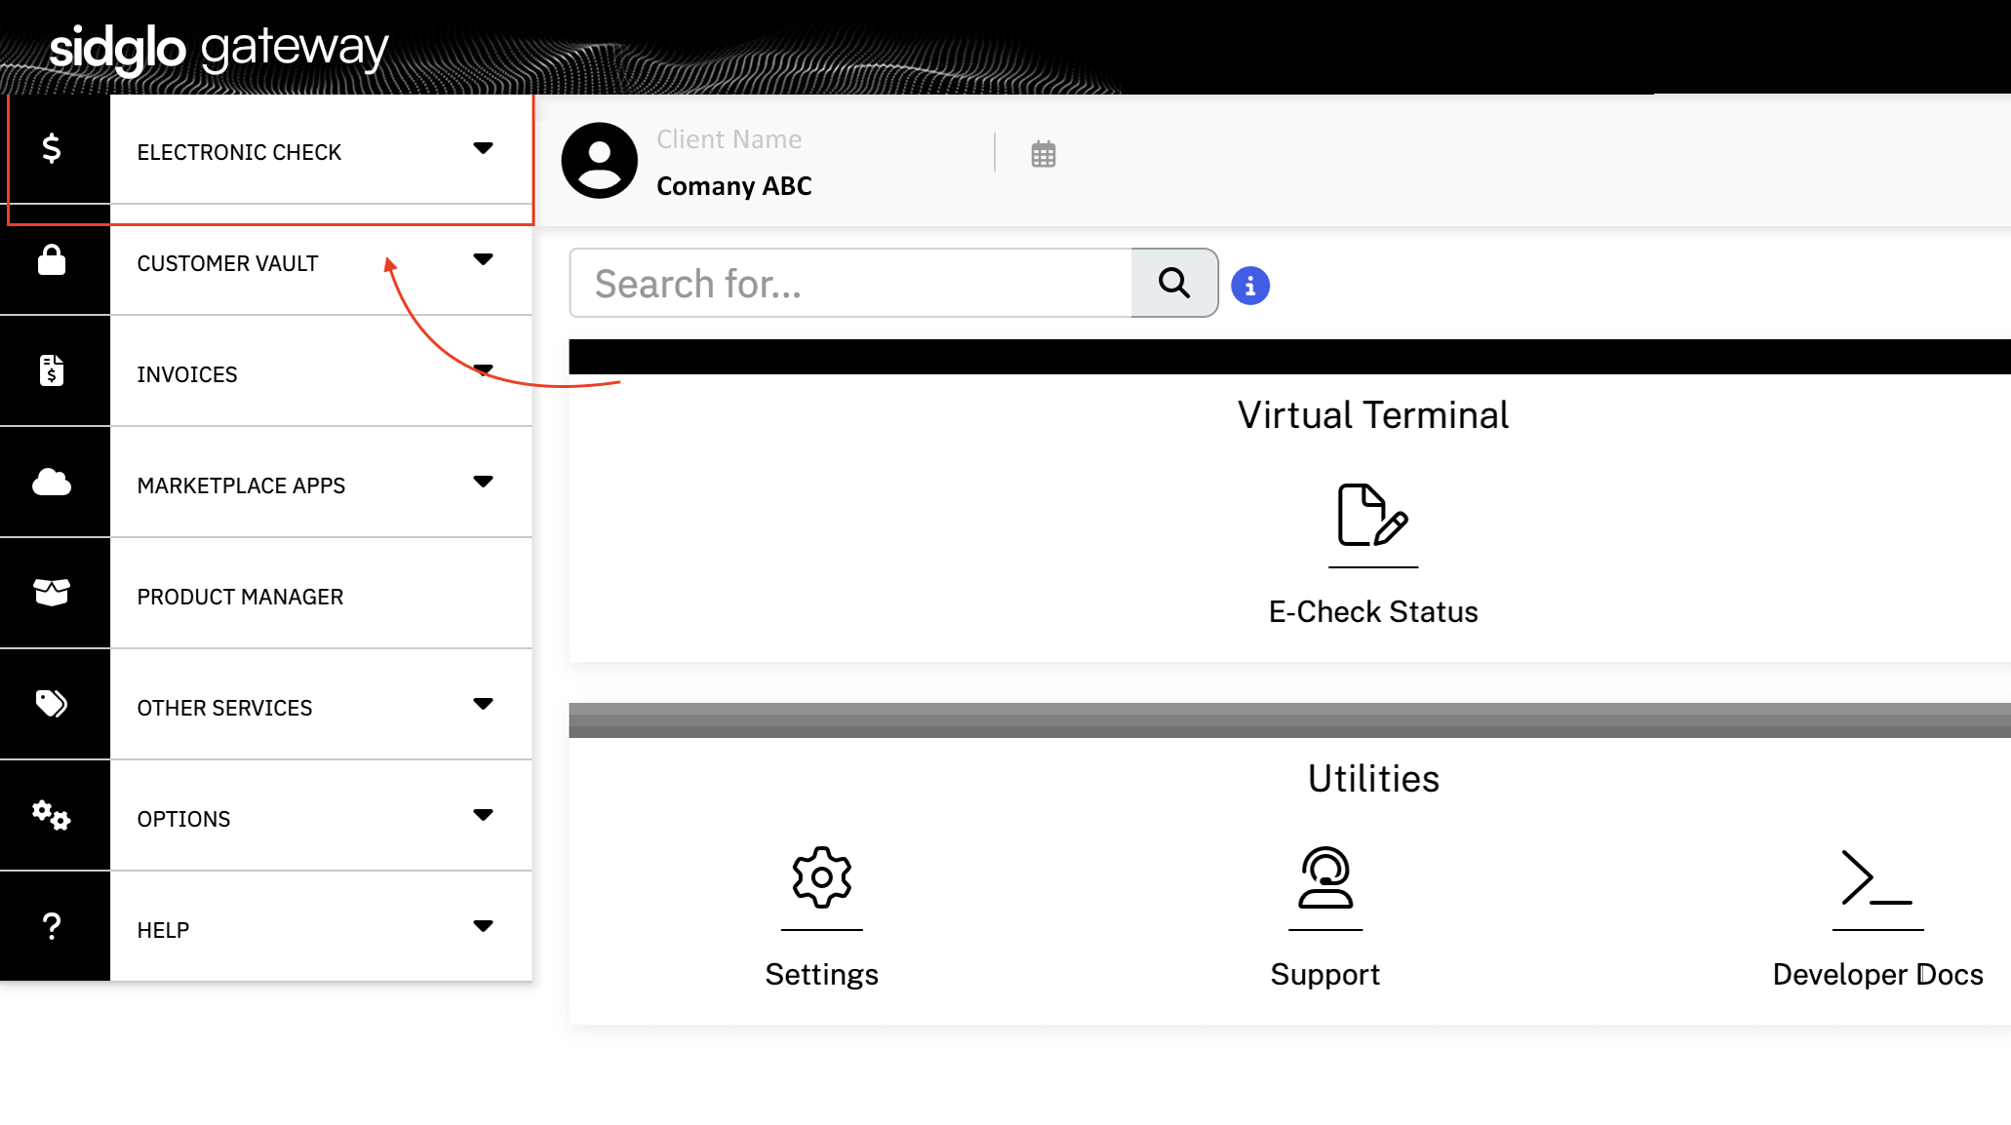Click the blue info icon beside search

(1250, 286)
